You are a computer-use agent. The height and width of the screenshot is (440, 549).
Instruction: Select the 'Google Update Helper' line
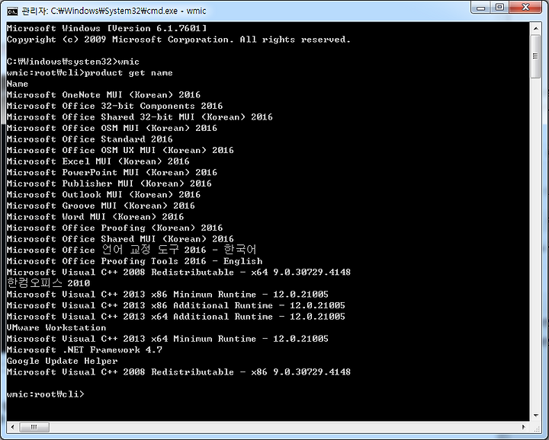62,361
